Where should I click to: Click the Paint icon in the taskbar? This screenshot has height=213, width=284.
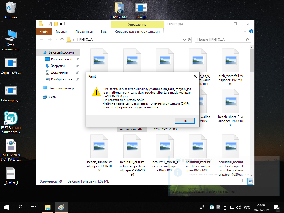pyautogui.click(x=61, y=207)
